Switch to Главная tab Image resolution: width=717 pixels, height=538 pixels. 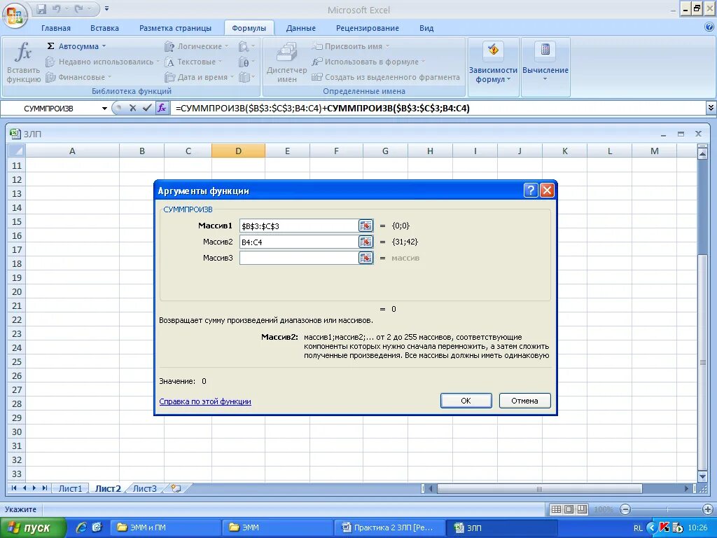coord(56,28)
